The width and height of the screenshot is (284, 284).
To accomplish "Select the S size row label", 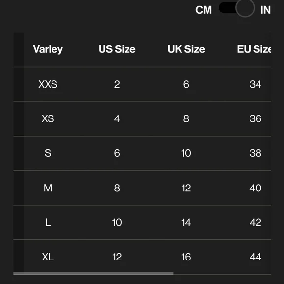I will pos(48,153).
